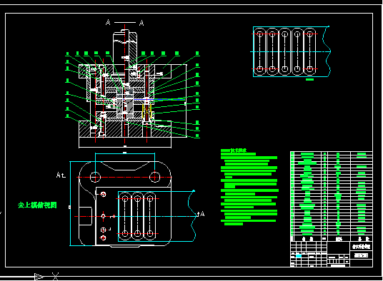Click the lower die shoe hatched base in section view
This screenshot has width=383, height=281.
click(x=125, y=128)
